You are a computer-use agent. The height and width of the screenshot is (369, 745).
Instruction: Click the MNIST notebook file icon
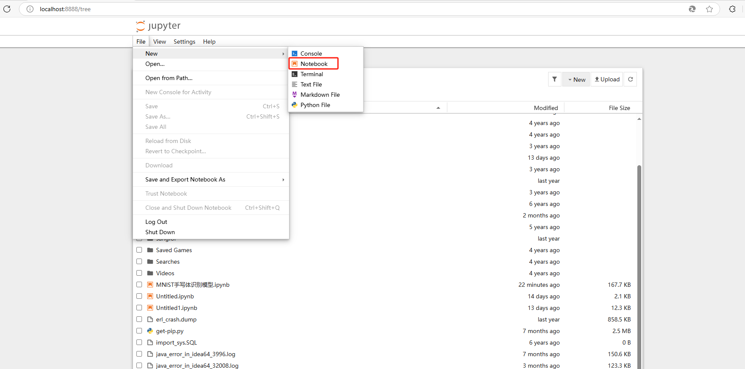150,285
